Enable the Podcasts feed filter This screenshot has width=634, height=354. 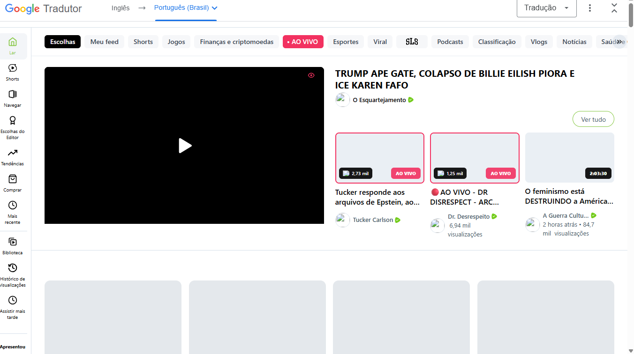click(x=450, y=42)
